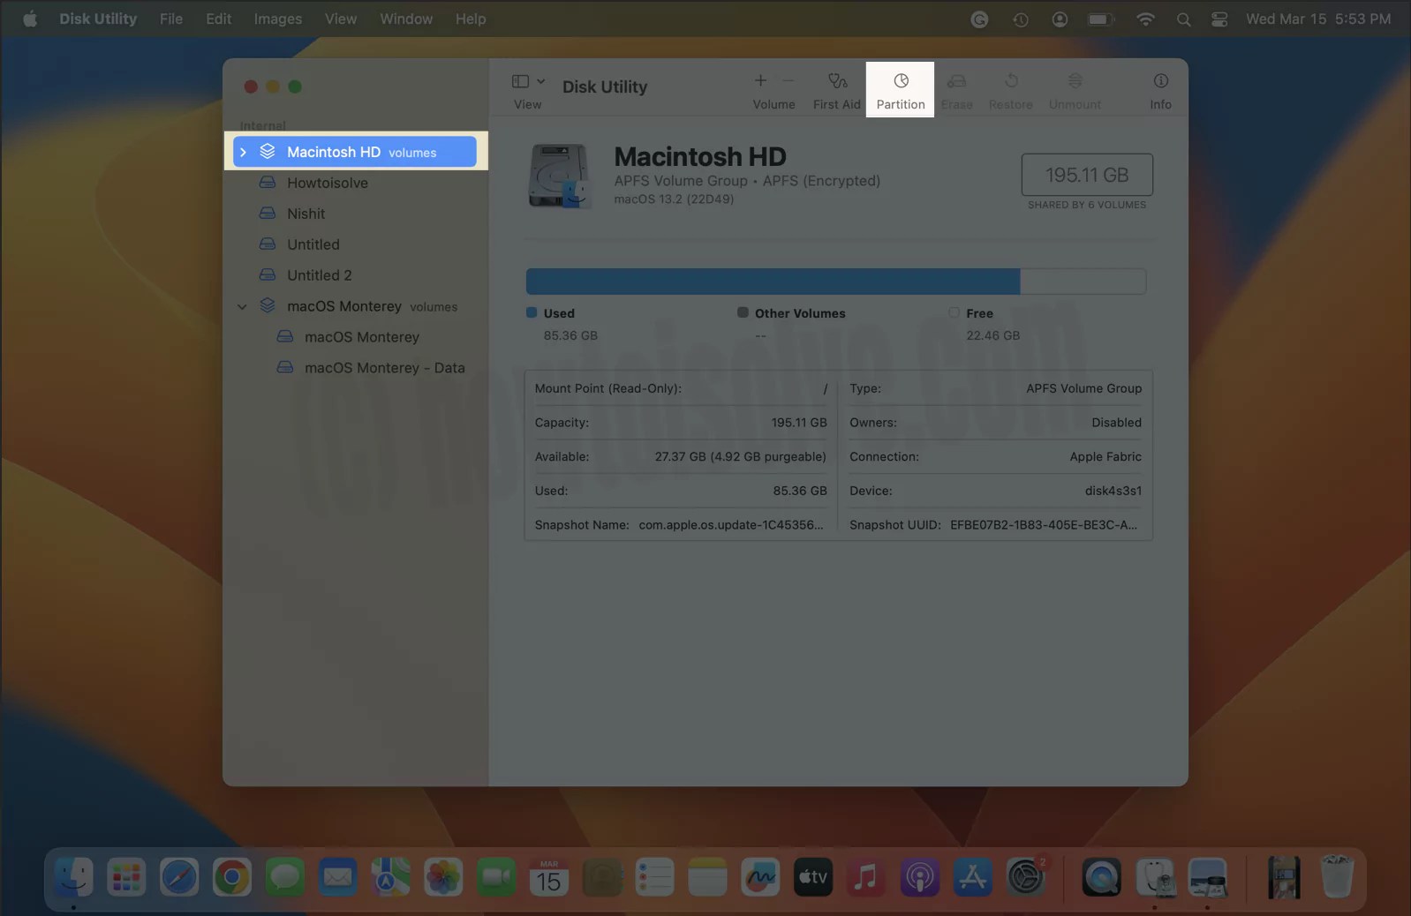
Task: Open Mail from the Dock
Action: (338, 877)
